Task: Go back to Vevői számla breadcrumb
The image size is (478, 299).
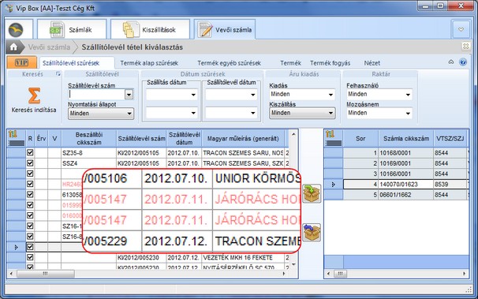Action: [49, 47]
